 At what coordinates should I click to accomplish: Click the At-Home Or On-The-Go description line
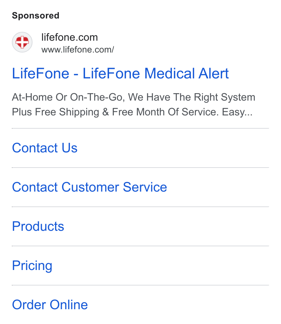click(133, 97)
